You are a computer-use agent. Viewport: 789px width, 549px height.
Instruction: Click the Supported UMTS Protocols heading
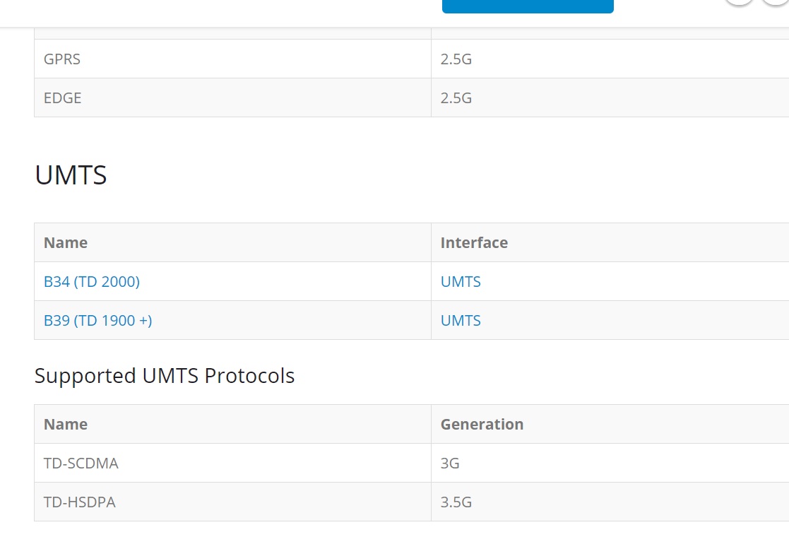(x=165, y=376)
